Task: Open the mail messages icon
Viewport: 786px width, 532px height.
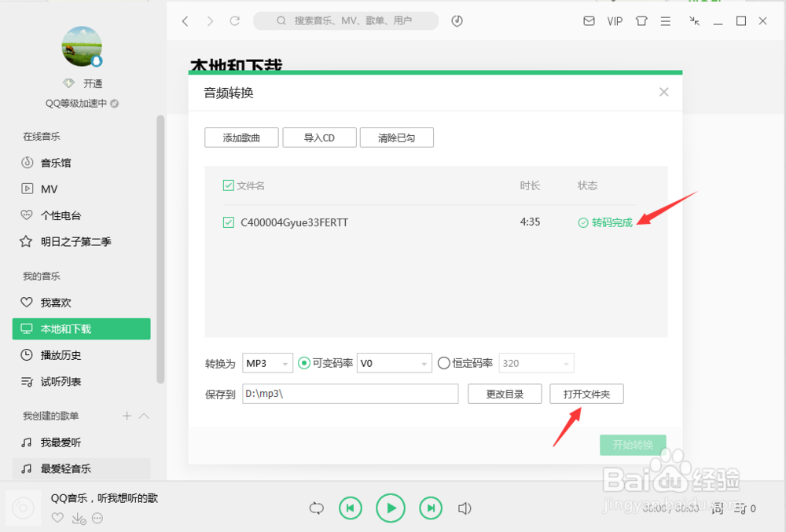Action: pos(589,21)
